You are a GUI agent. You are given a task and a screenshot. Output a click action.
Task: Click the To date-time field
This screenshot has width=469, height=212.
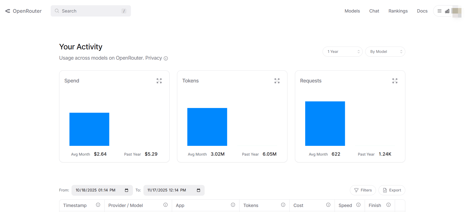(174, 190)
